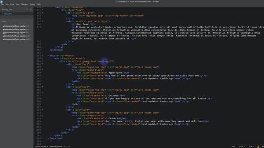Screen dimensions: 264x148
Task: Click the 'Our Team' heading text
Action: 82,24
